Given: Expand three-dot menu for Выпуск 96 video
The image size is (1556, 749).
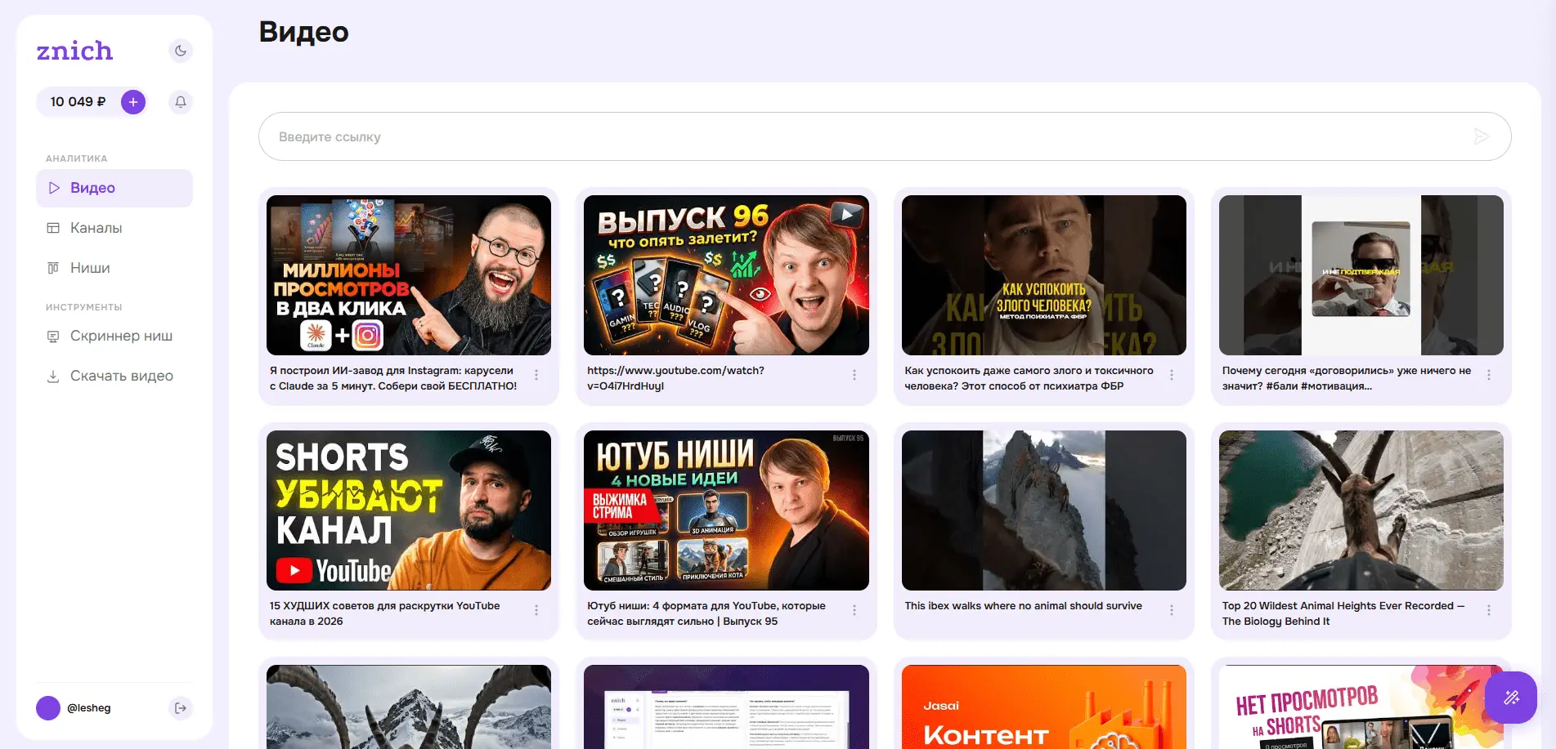Looking at the screenshot, I should tap(854, 375).
